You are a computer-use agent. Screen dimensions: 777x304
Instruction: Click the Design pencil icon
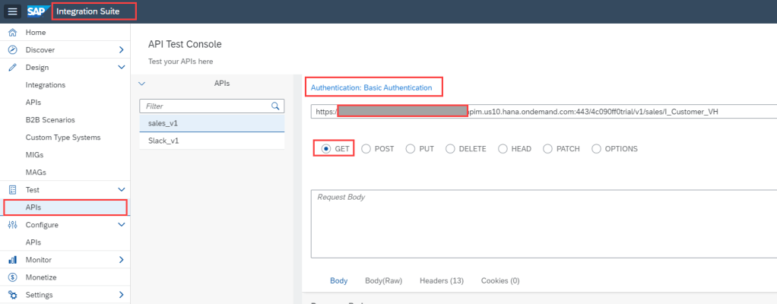click(x=12, y=68)
